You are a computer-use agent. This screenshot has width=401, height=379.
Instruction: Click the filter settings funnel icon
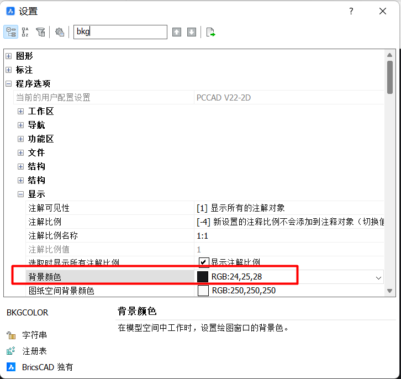click(x=40, y=32)
